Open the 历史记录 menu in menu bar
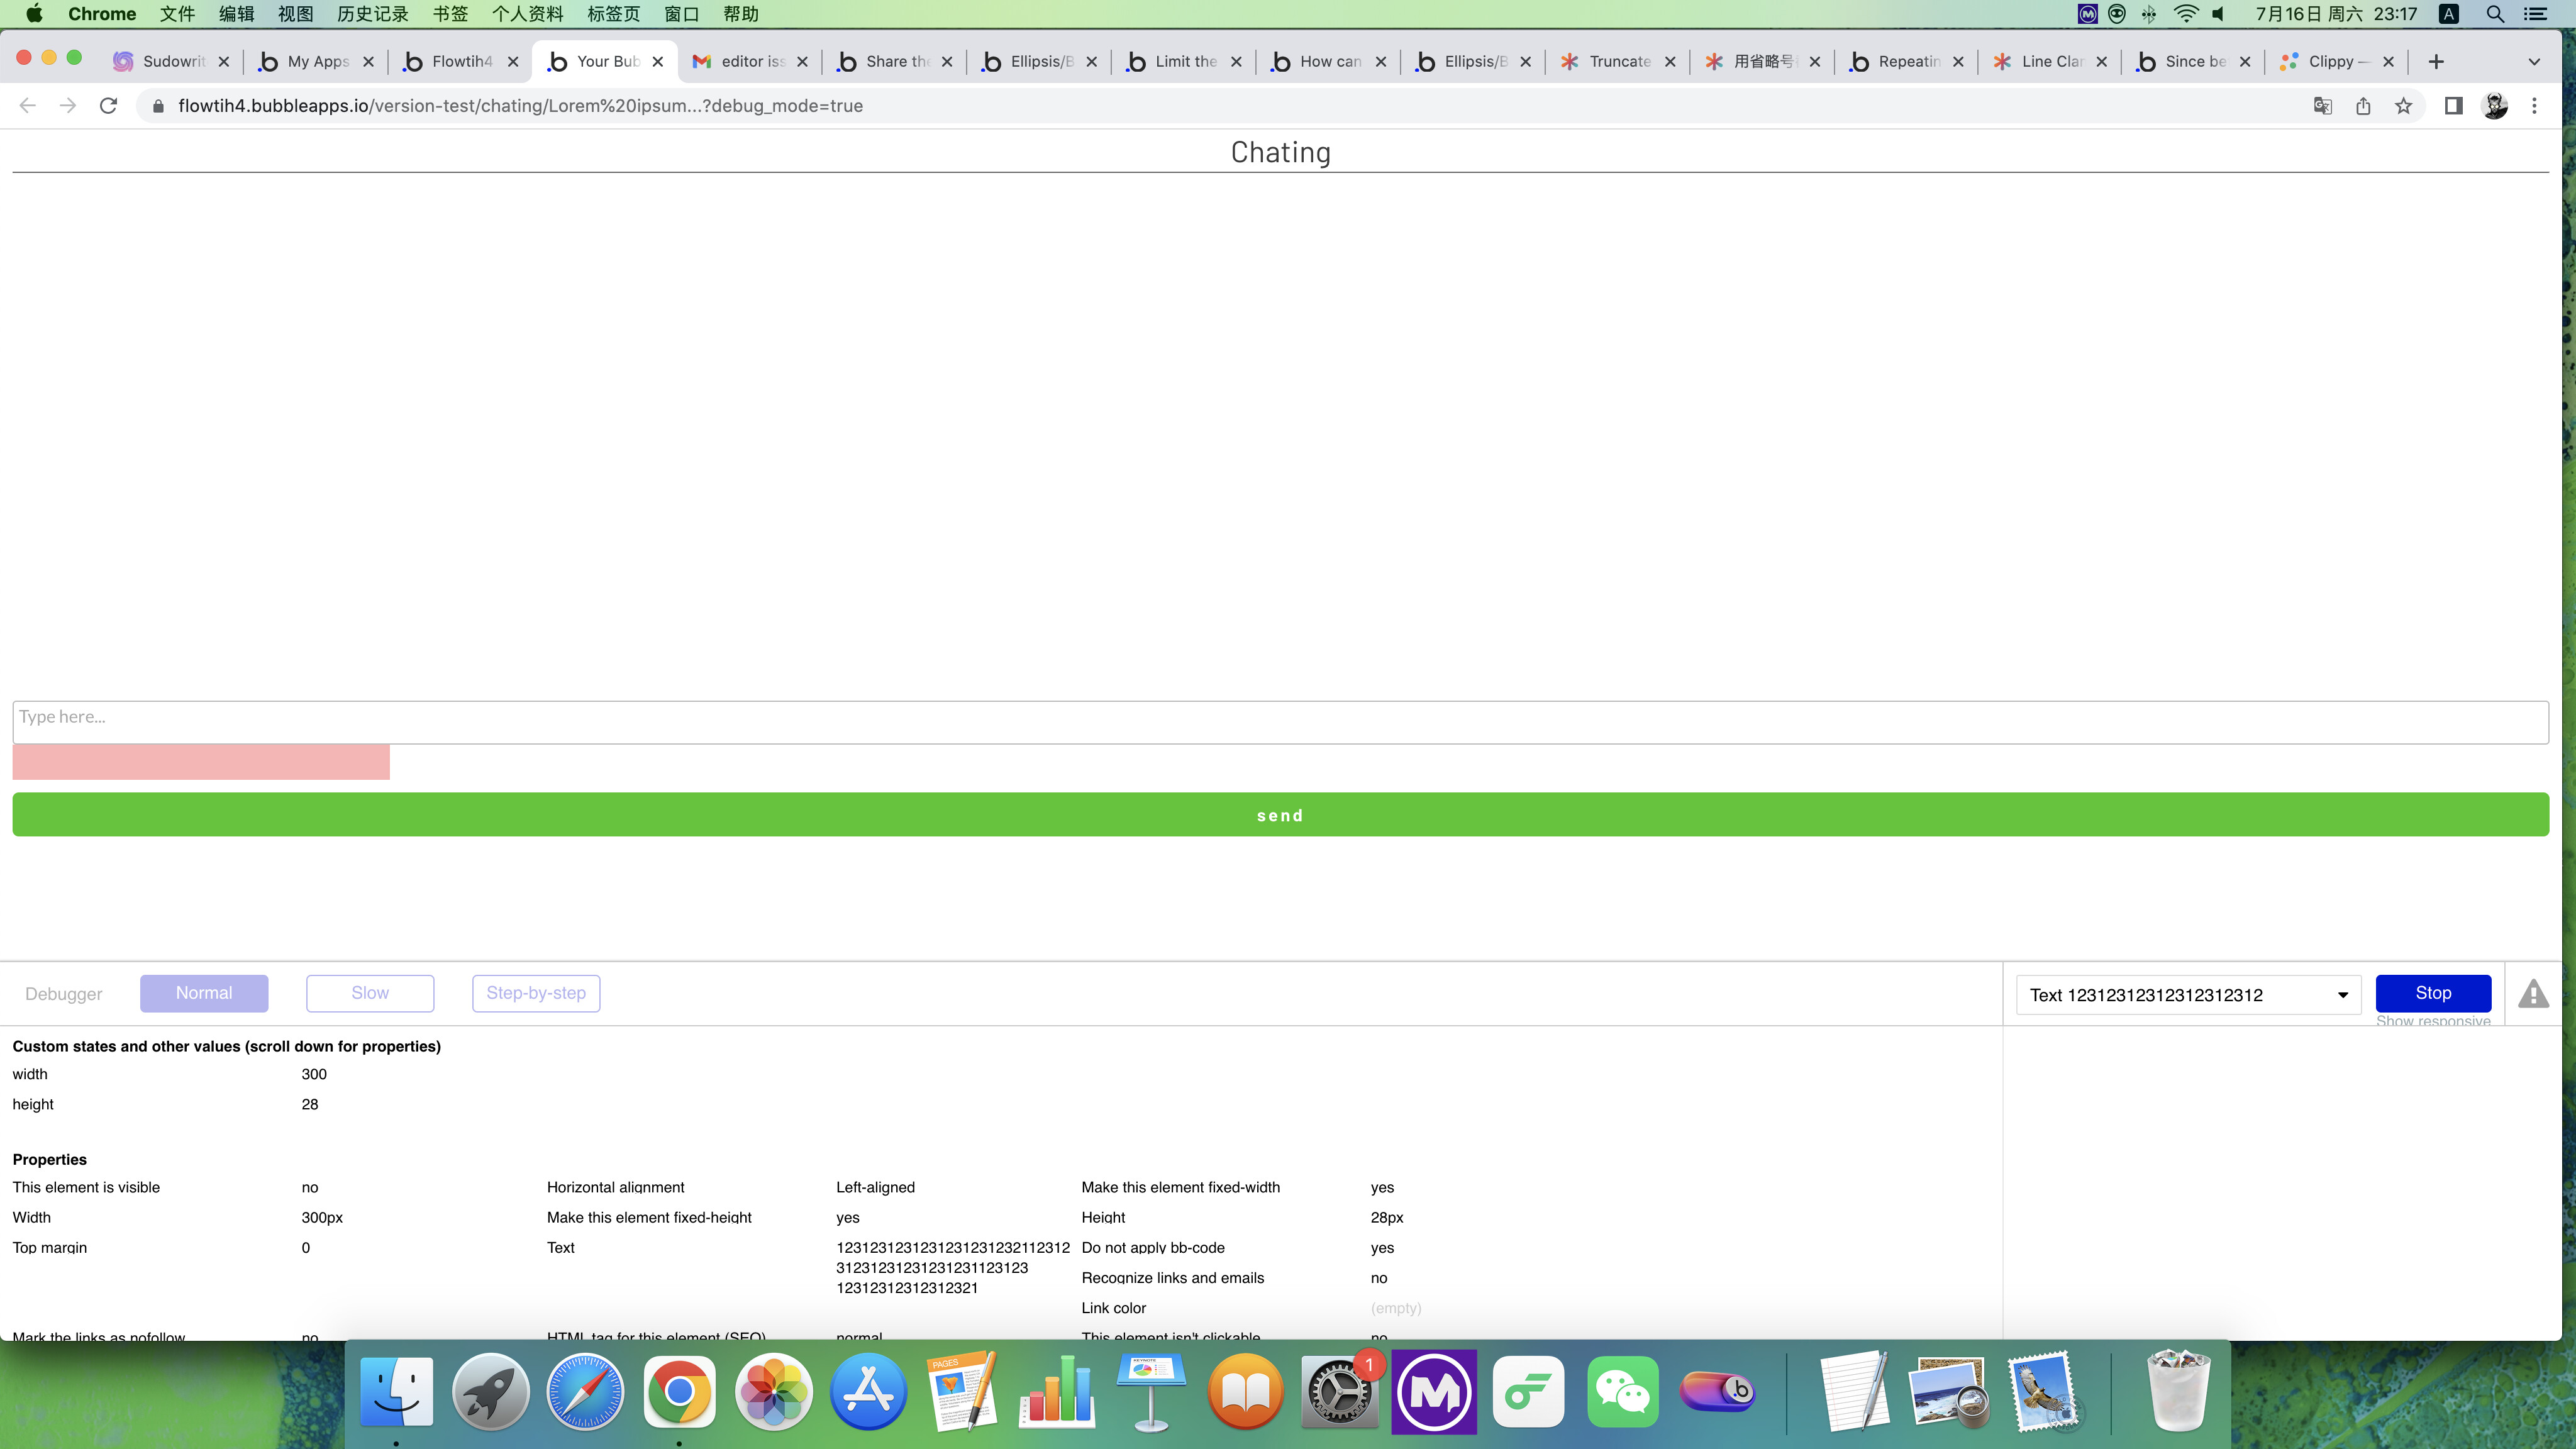Screen dimensions: 2576x1449 372,14
